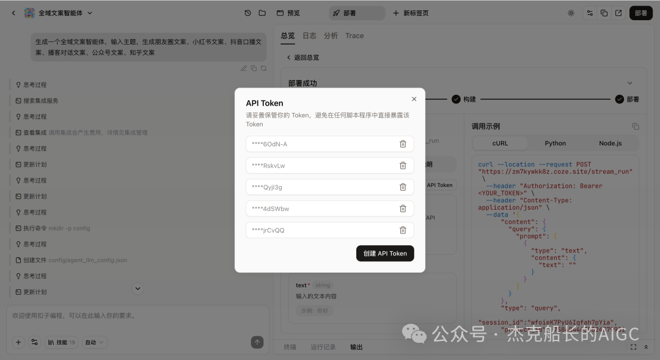Send the message with arrow button

[257, 342]
